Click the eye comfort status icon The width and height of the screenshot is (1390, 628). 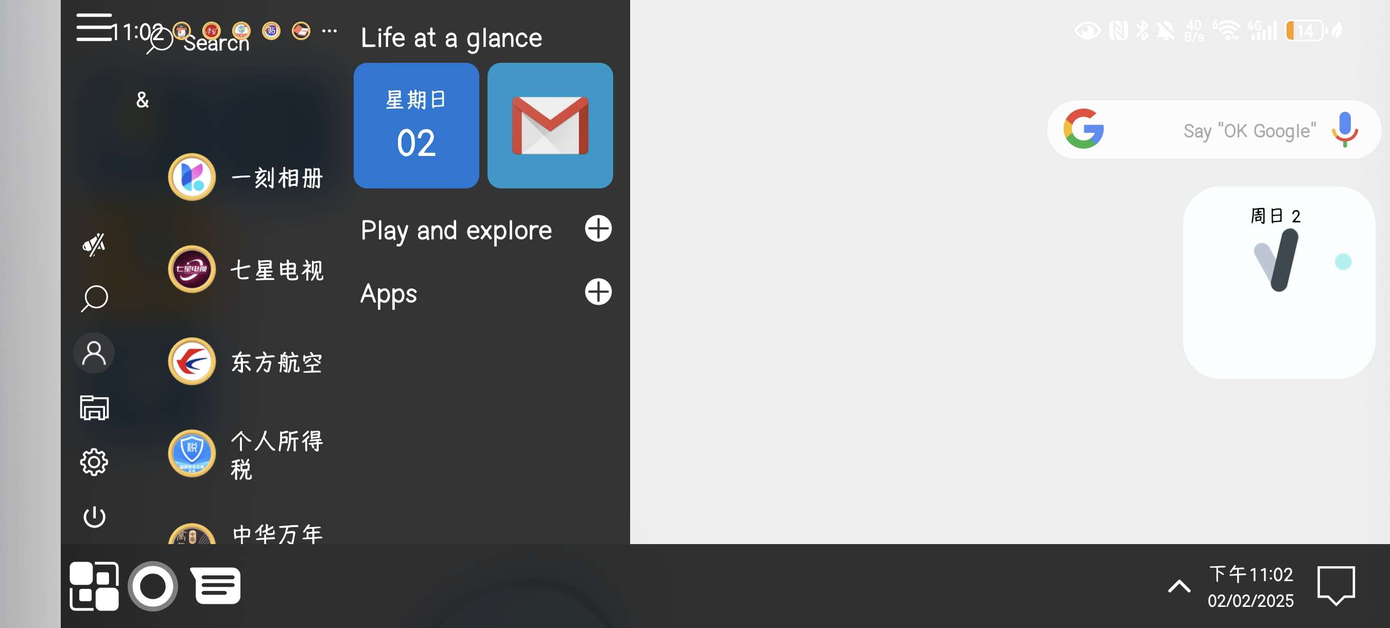click(x=1087, y=30)
